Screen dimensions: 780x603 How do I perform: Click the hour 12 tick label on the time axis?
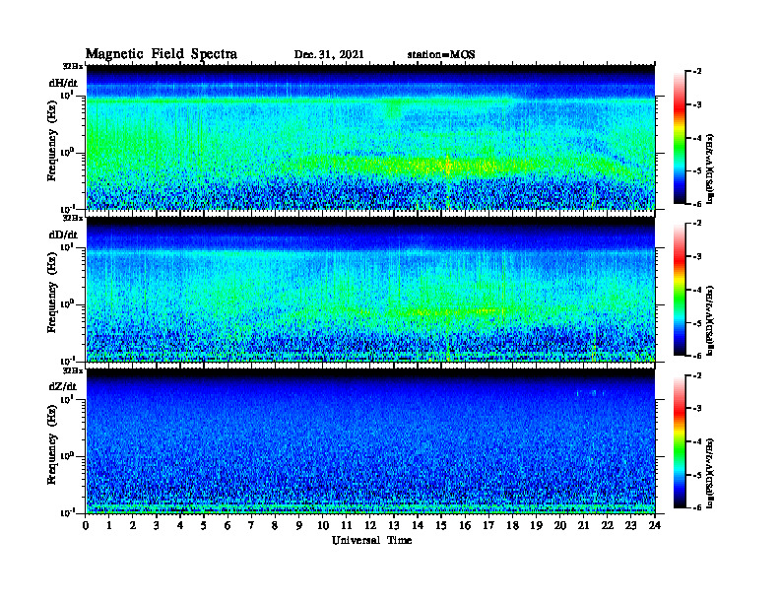[x=370, y=526]
